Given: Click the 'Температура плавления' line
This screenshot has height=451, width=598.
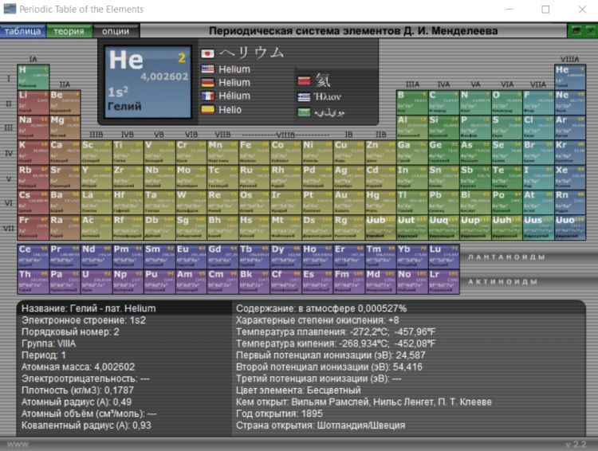Looking at the screenshot, I should click(336, 331).
